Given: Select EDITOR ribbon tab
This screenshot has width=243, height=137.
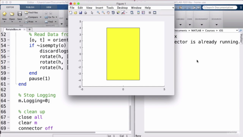Looking at the screenshot, I should (10, 7).
